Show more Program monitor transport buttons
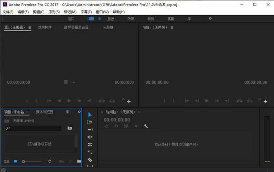Image resolution: width=274 pixels, height=172 pixels. [259, 99]
